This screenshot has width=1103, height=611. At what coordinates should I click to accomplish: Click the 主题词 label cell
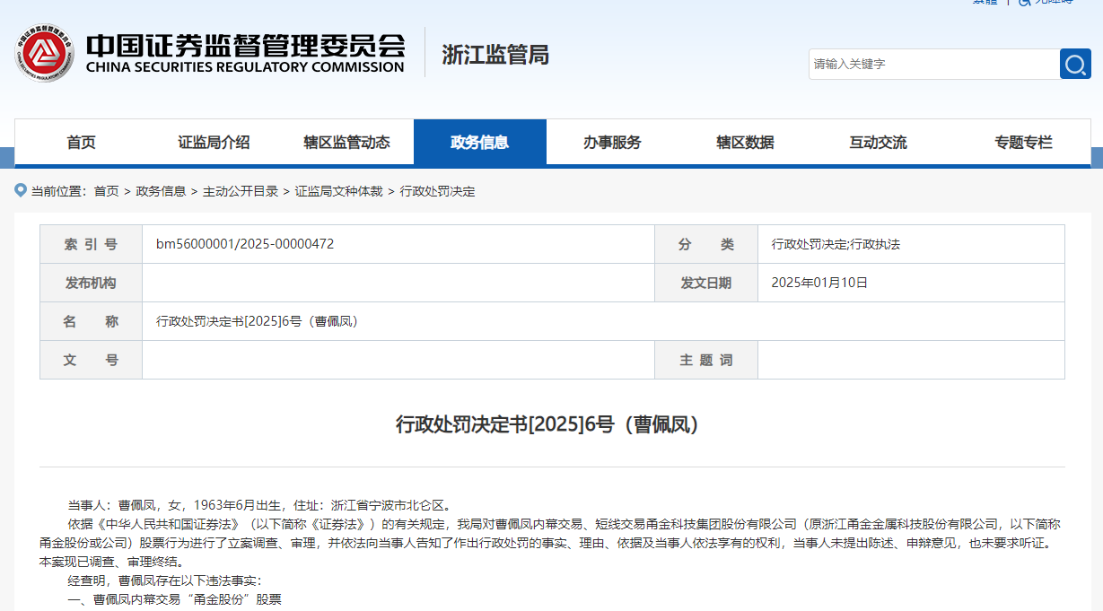coord(706,360)
